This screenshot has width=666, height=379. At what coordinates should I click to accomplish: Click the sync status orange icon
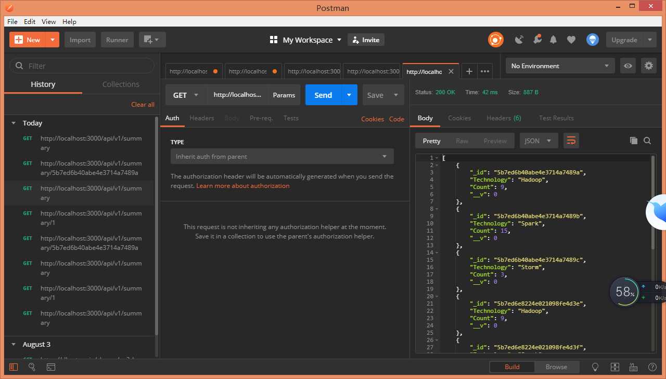click(x=495, y=40)
